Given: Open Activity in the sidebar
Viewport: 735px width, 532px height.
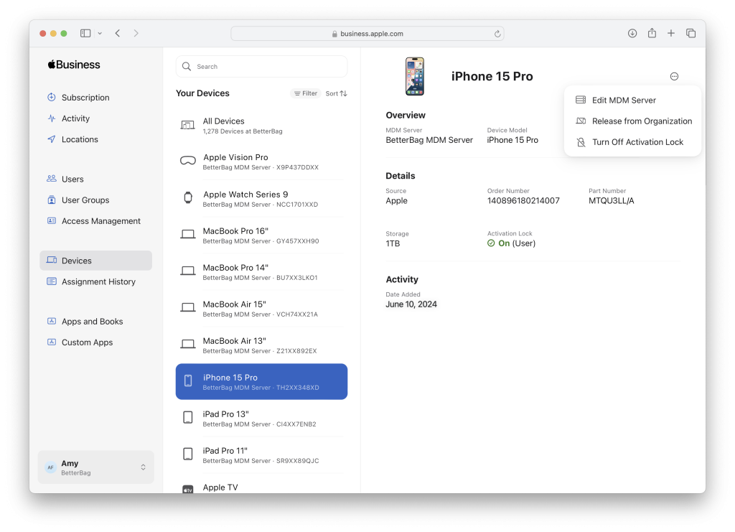Looking at the screenshot, I should (75, 118).
